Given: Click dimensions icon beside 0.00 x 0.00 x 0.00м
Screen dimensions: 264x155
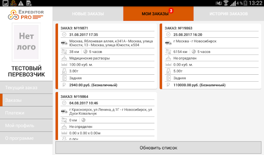Looking at the screenshot, I should pyautogui.click(x=64, y=133).
